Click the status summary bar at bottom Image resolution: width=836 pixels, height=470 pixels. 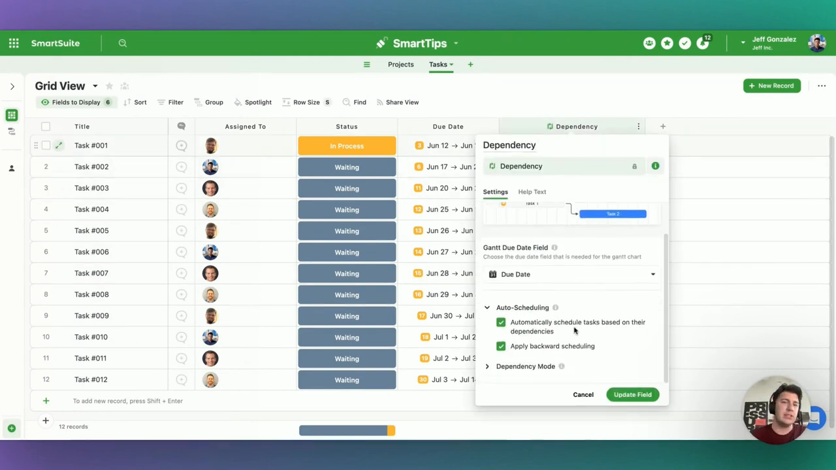point(347,430)
